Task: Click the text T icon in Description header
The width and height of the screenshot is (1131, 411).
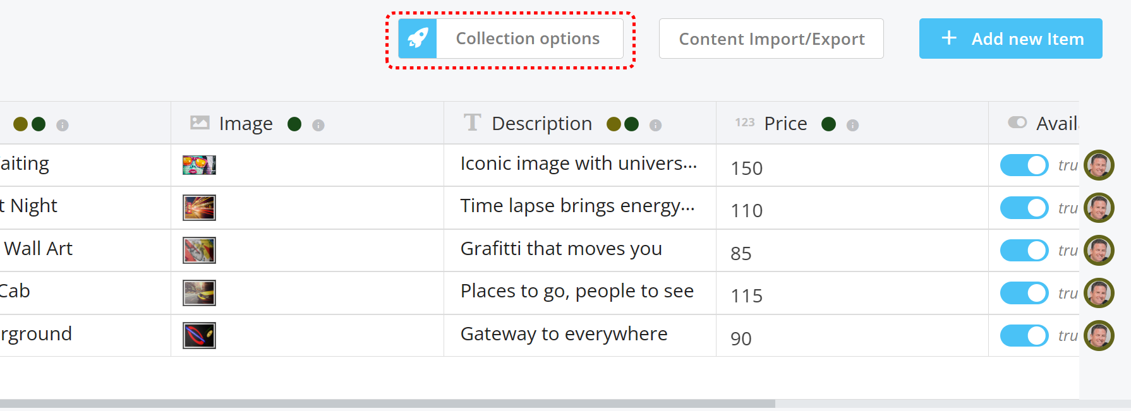Action: click(472, 122)
